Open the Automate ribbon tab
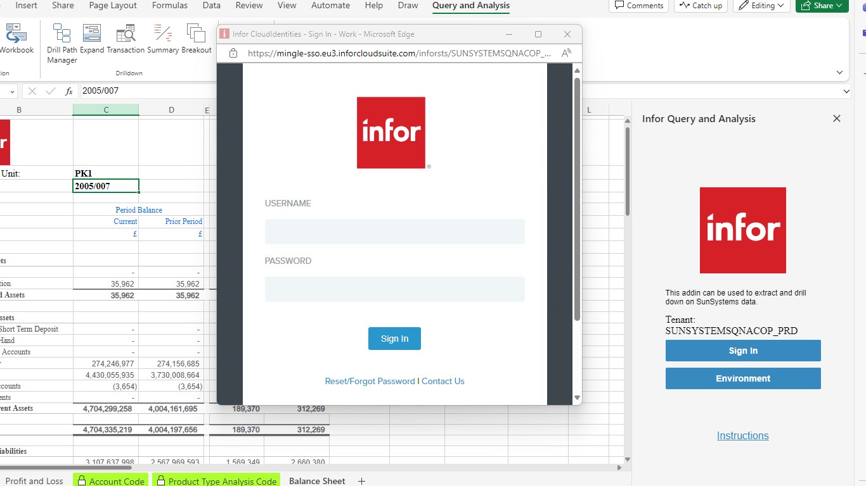Viewport: 866px width, 486px height. click(330, 6)
